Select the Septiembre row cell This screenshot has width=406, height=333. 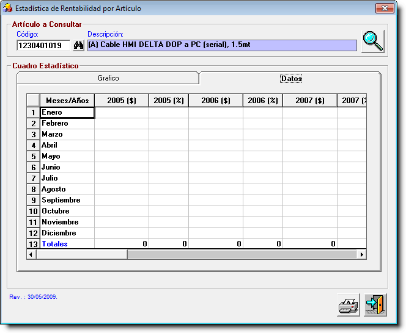click(67, 201)
